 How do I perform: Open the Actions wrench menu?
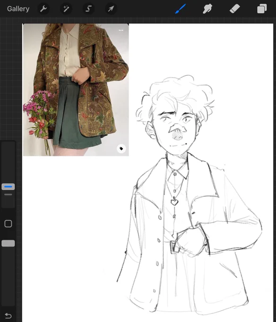(x=43, y=9)
